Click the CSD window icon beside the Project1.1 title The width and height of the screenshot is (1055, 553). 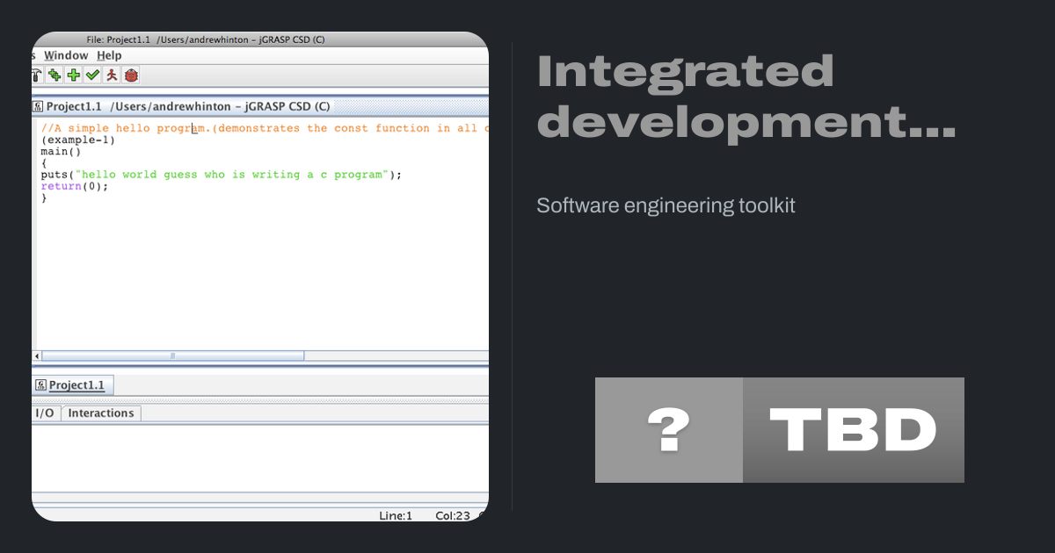pos(38,106)
